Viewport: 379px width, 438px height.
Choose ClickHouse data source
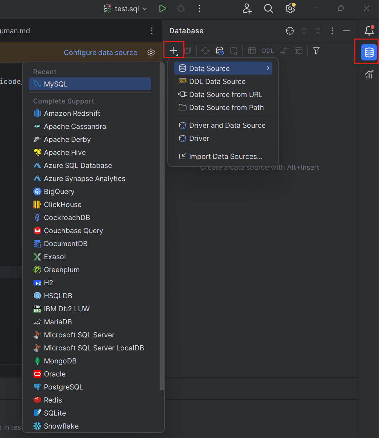[x=90, y=205]
